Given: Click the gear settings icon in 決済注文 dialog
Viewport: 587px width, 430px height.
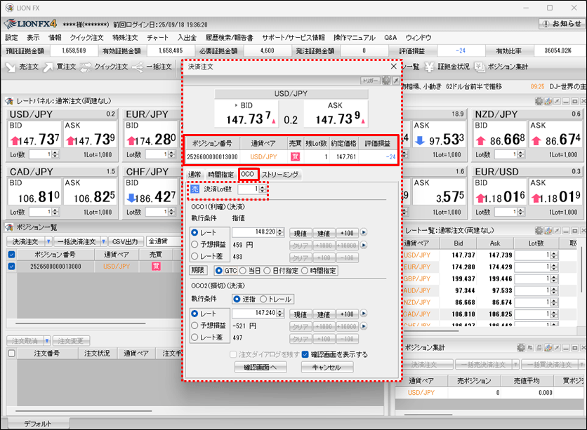Looking at the screenshot, I should (386, 81).
